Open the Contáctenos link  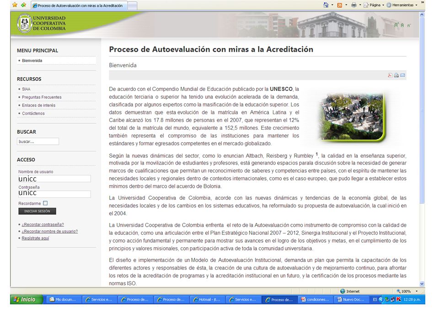(33, 113)
